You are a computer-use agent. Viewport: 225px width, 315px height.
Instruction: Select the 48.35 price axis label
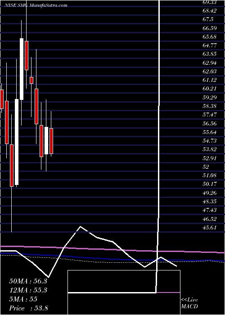tap(210, 202)
